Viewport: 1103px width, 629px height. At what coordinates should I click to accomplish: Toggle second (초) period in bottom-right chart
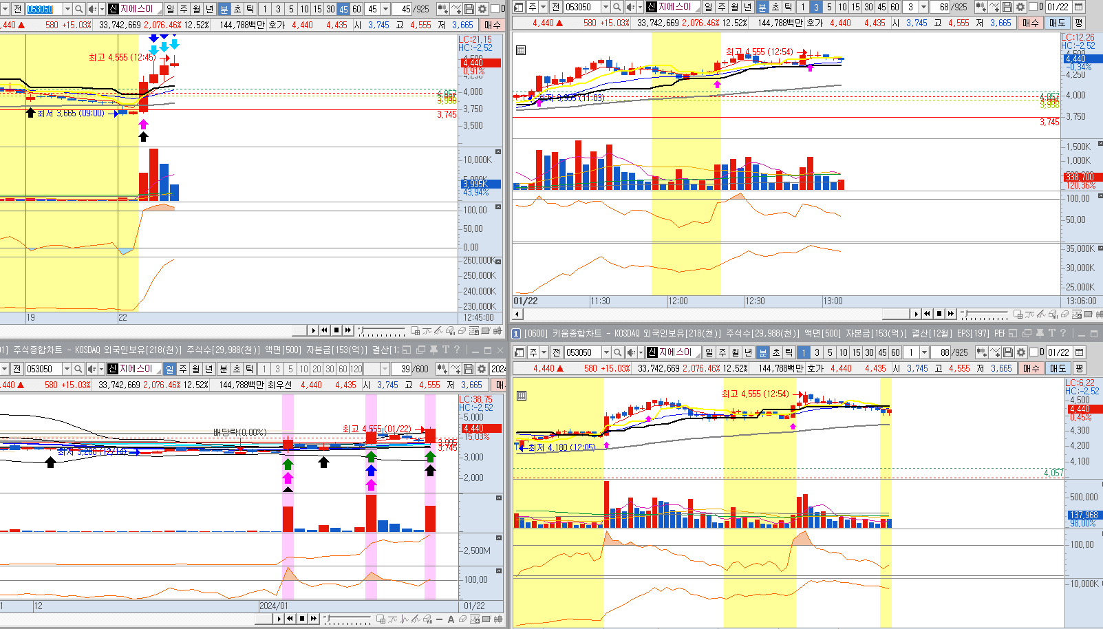pos(775,352)
